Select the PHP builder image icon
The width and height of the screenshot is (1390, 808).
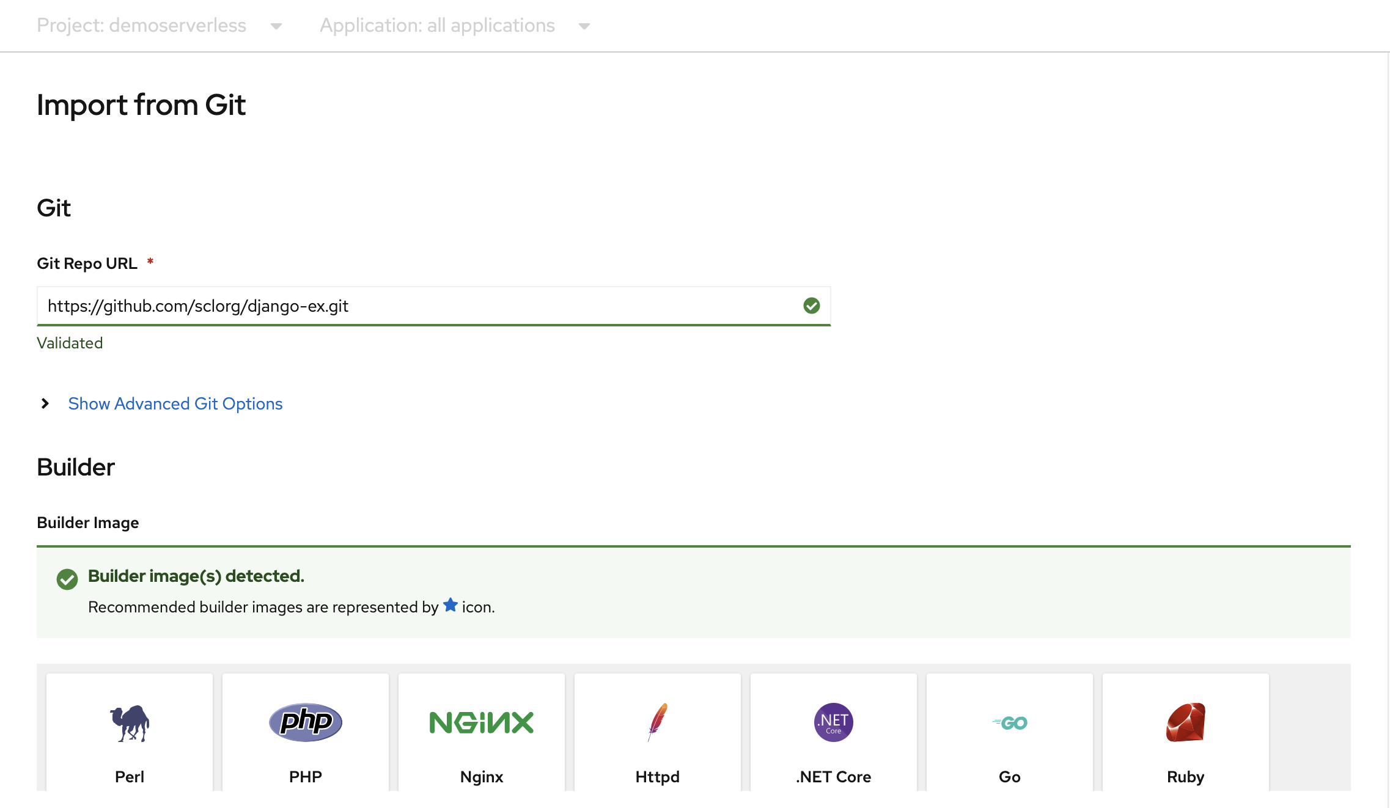pos(304,721)
